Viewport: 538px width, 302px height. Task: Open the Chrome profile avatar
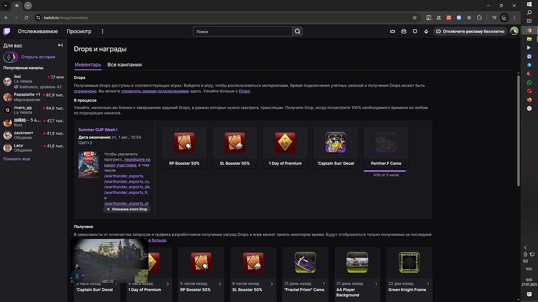[x=505, y=18]
